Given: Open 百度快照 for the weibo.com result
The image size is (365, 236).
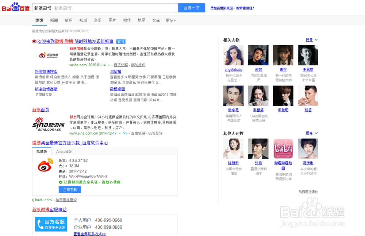Looking at the screenshot, I should pos(121,65).
